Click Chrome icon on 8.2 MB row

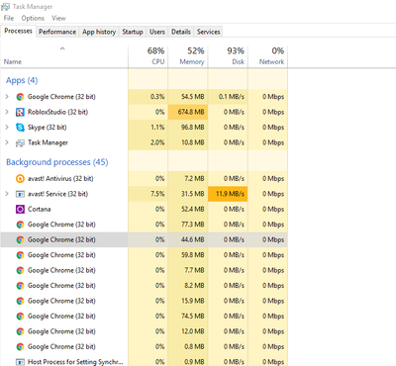click(x=20, y=286)
